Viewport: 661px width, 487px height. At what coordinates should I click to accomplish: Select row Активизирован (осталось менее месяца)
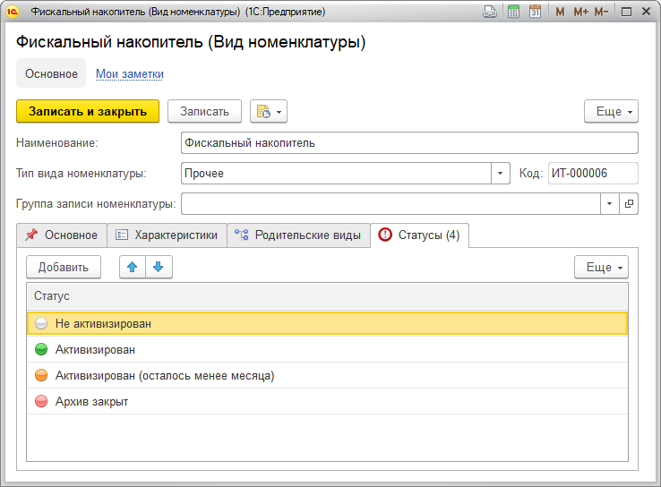tap(327, 375)
